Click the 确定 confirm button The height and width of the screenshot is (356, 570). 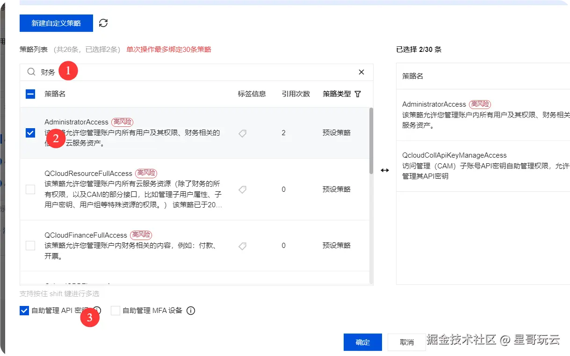point(363,342)
